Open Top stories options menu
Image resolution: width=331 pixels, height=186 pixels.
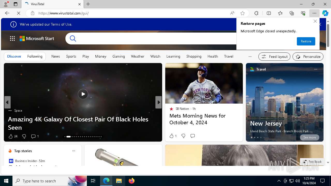[x=74, y=151]
